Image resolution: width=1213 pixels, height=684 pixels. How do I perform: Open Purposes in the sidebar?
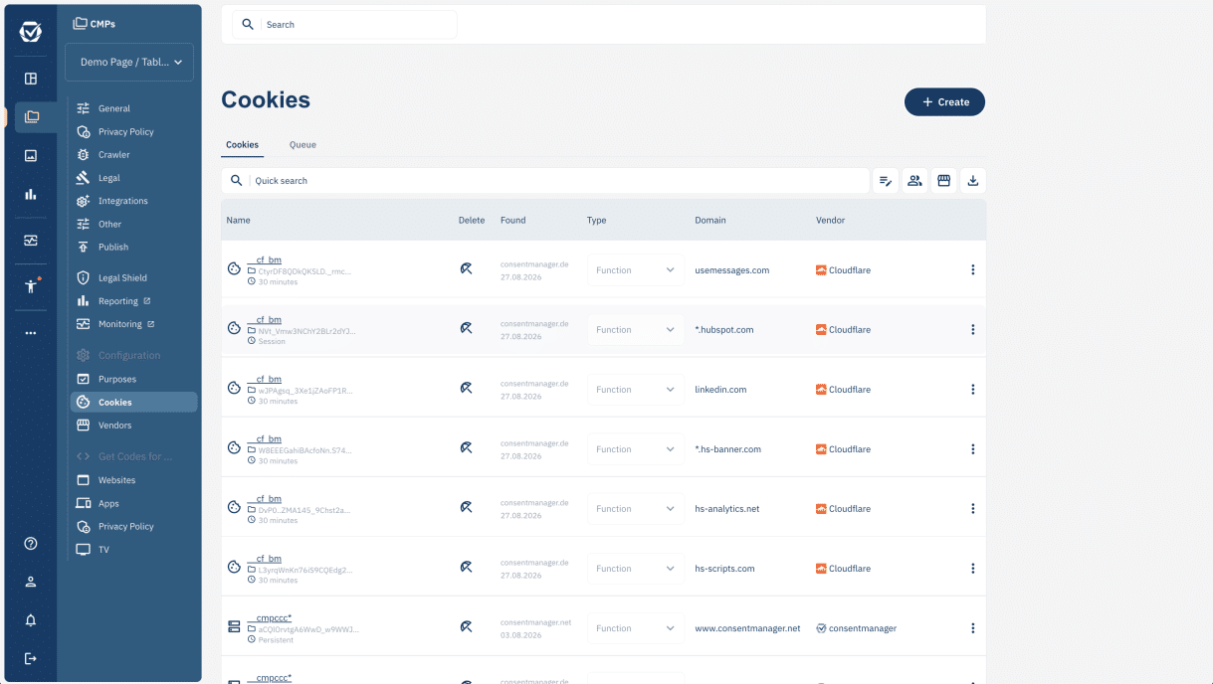(117, 379)
